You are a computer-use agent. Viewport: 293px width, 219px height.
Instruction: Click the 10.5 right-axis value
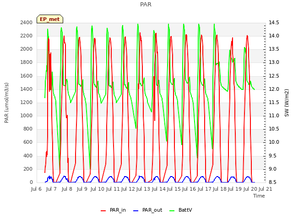coord(274,129)
